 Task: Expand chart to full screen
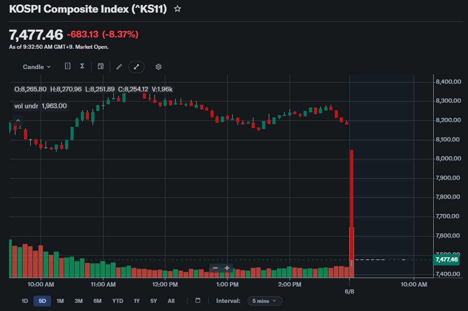(x=136, y=67)
